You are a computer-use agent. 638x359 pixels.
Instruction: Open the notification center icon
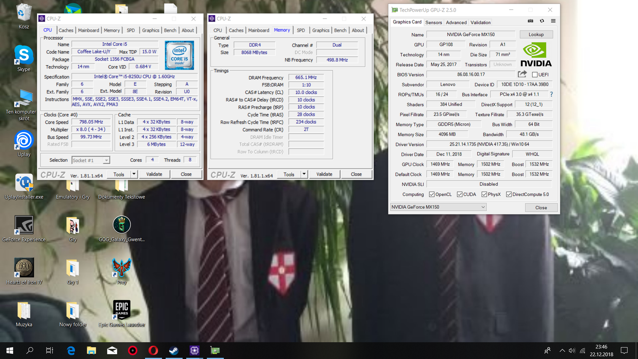624,350
